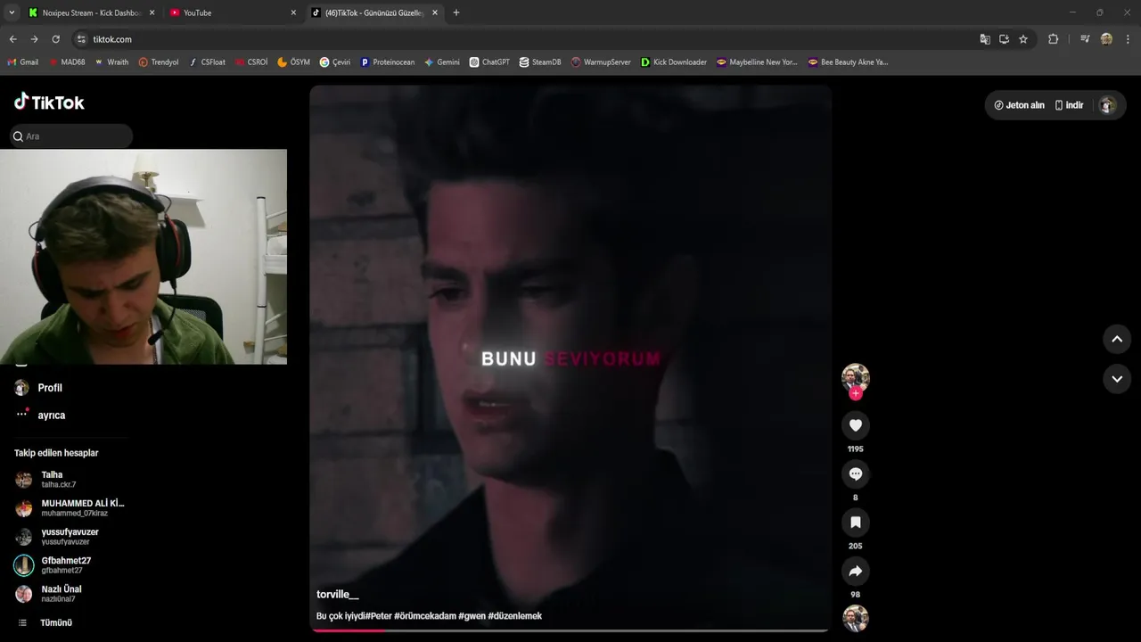This screenshot has width=1141, height=642.
Task: Click the Ara search field
Action: point(71,136)
